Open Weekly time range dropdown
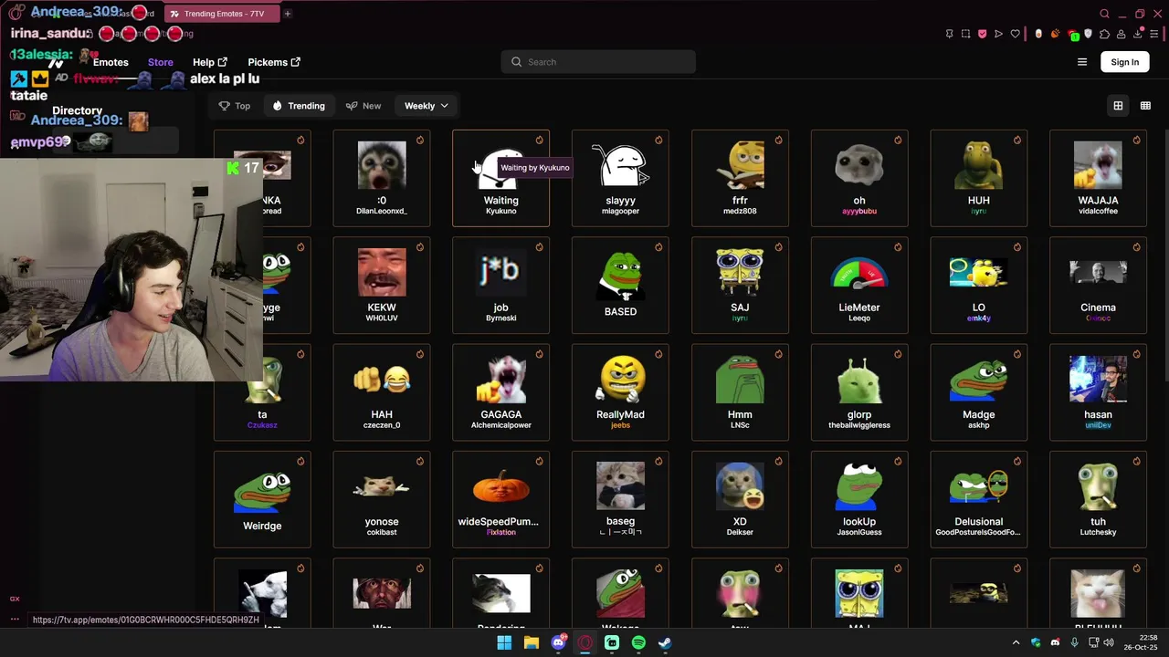1169x657 pixels. tap(427, 106)
